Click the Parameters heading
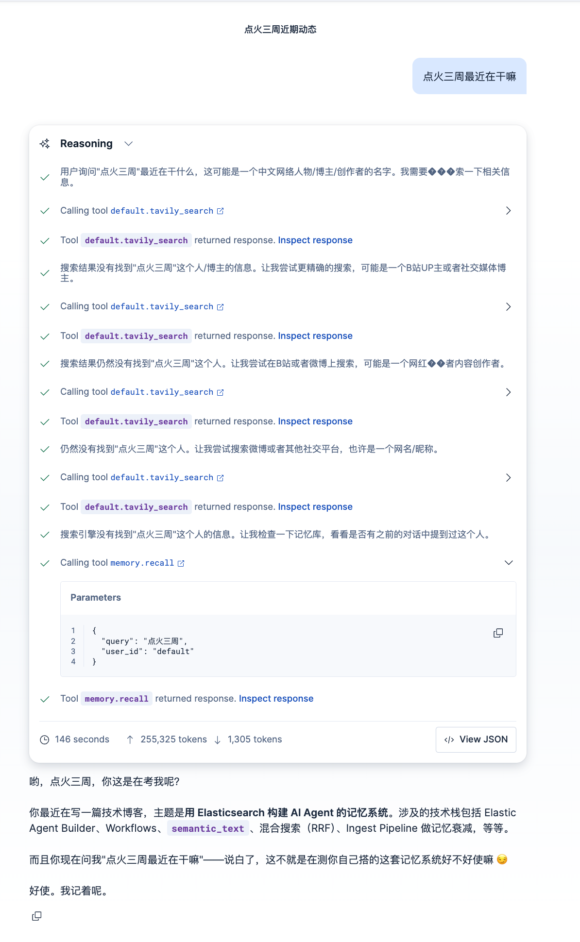The width and height of the screenshot is (580, 942). coord(96,598)
